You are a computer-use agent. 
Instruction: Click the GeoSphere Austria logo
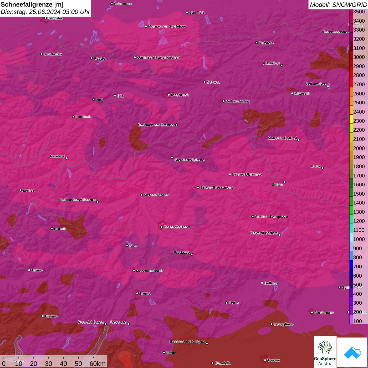[x=325, y=351]
